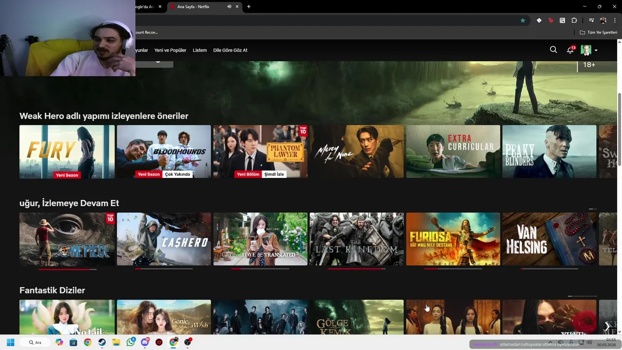The width and height of the screenshot is (622, 350).
Task: Open Netflix search magnifier icon
Action: (553, 50)
